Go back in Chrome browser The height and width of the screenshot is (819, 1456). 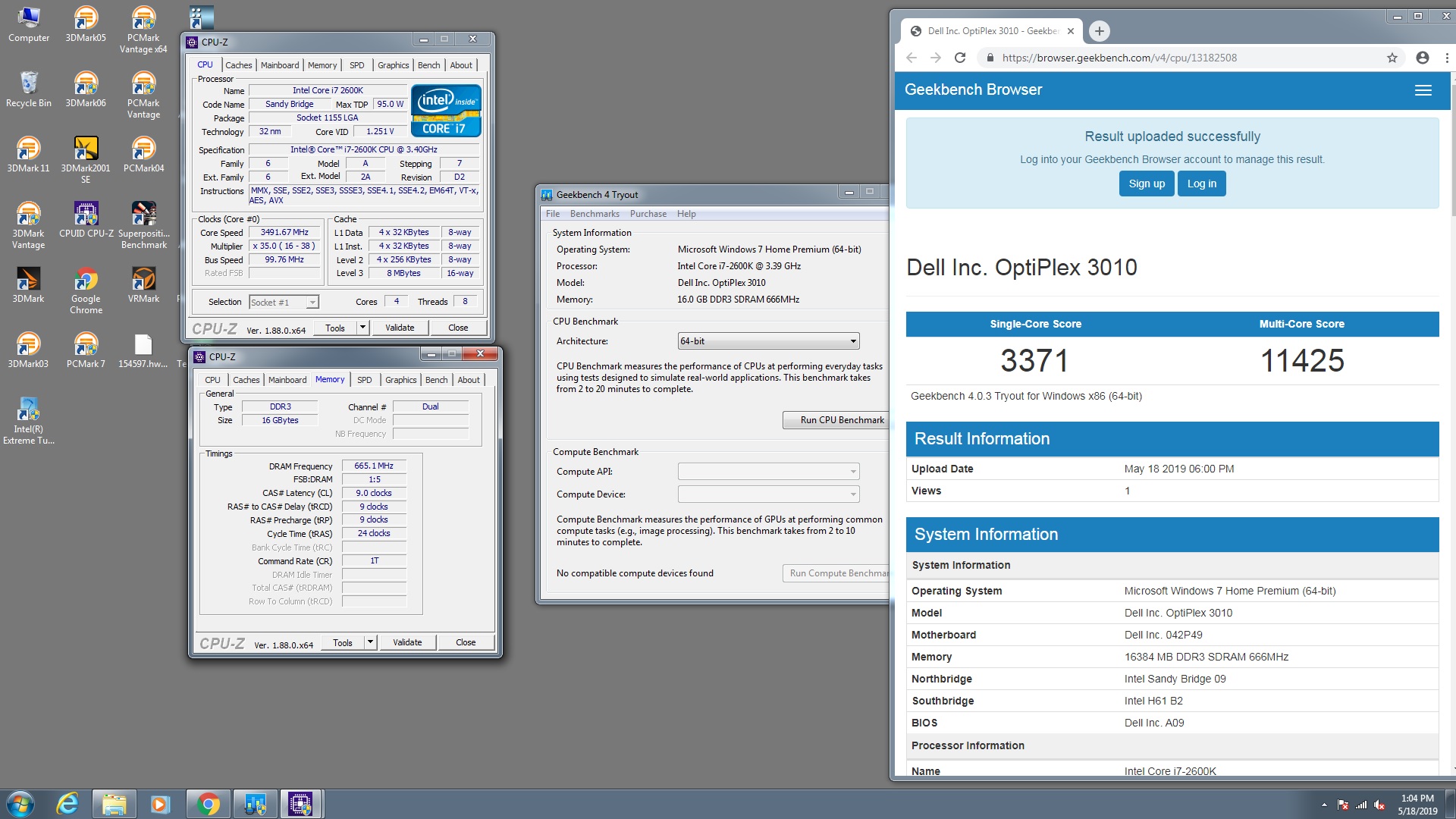[912, 58]
